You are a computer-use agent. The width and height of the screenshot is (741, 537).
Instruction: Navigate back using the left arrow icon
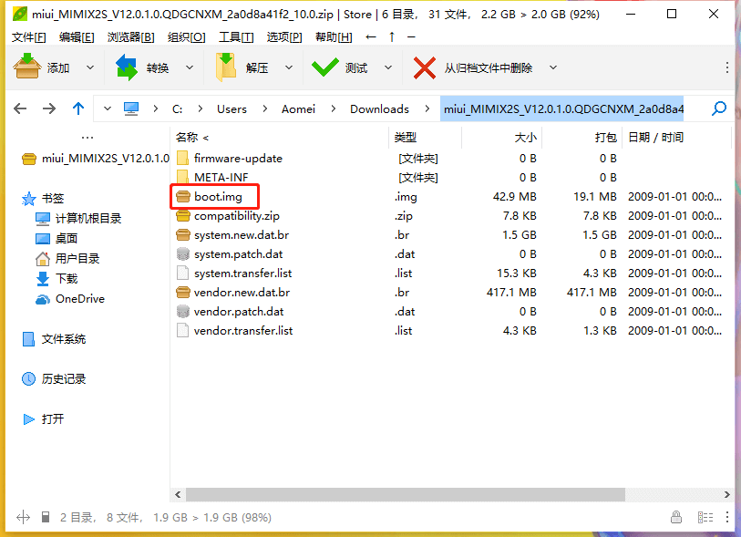pos(21,108)
